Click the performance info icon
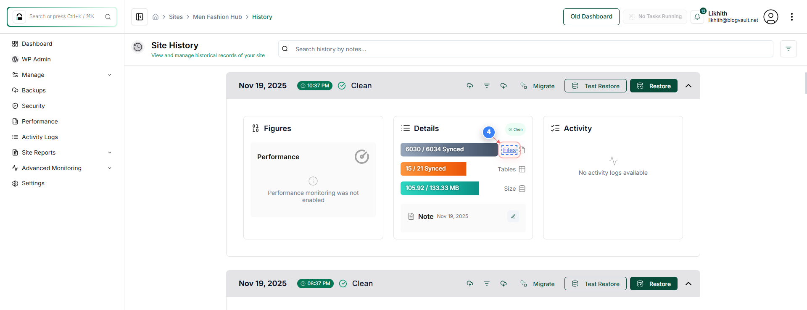This screenshot has height=310, width=807. [313, 181]
